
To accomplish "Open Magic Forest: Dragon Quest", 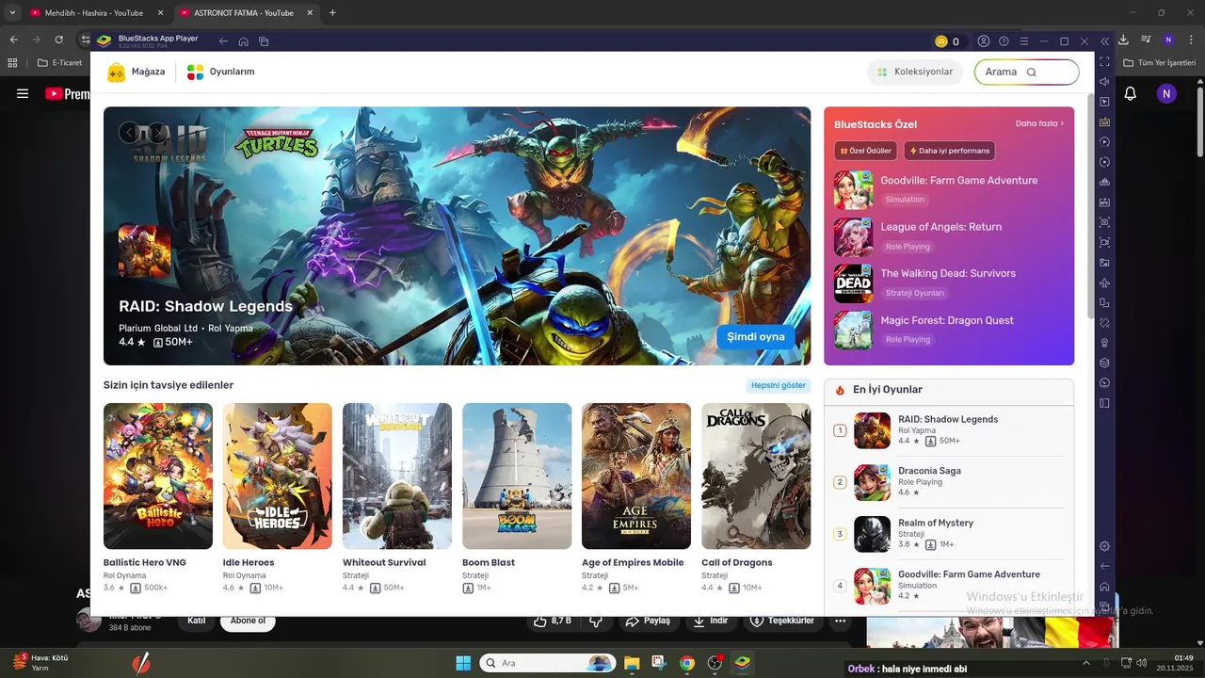I will click(949, 330).
